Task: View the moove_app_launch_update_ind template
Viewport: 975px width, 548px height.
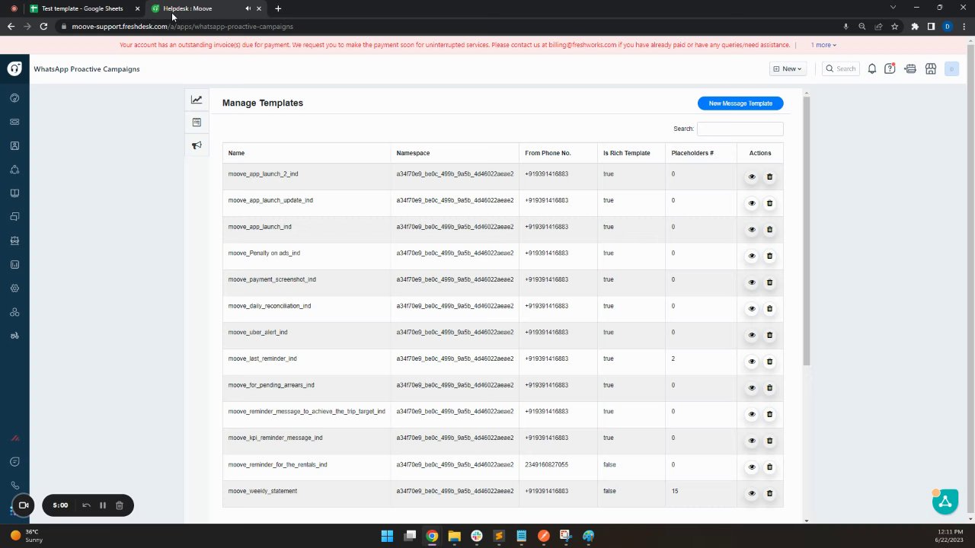Action: coord(752,203)
